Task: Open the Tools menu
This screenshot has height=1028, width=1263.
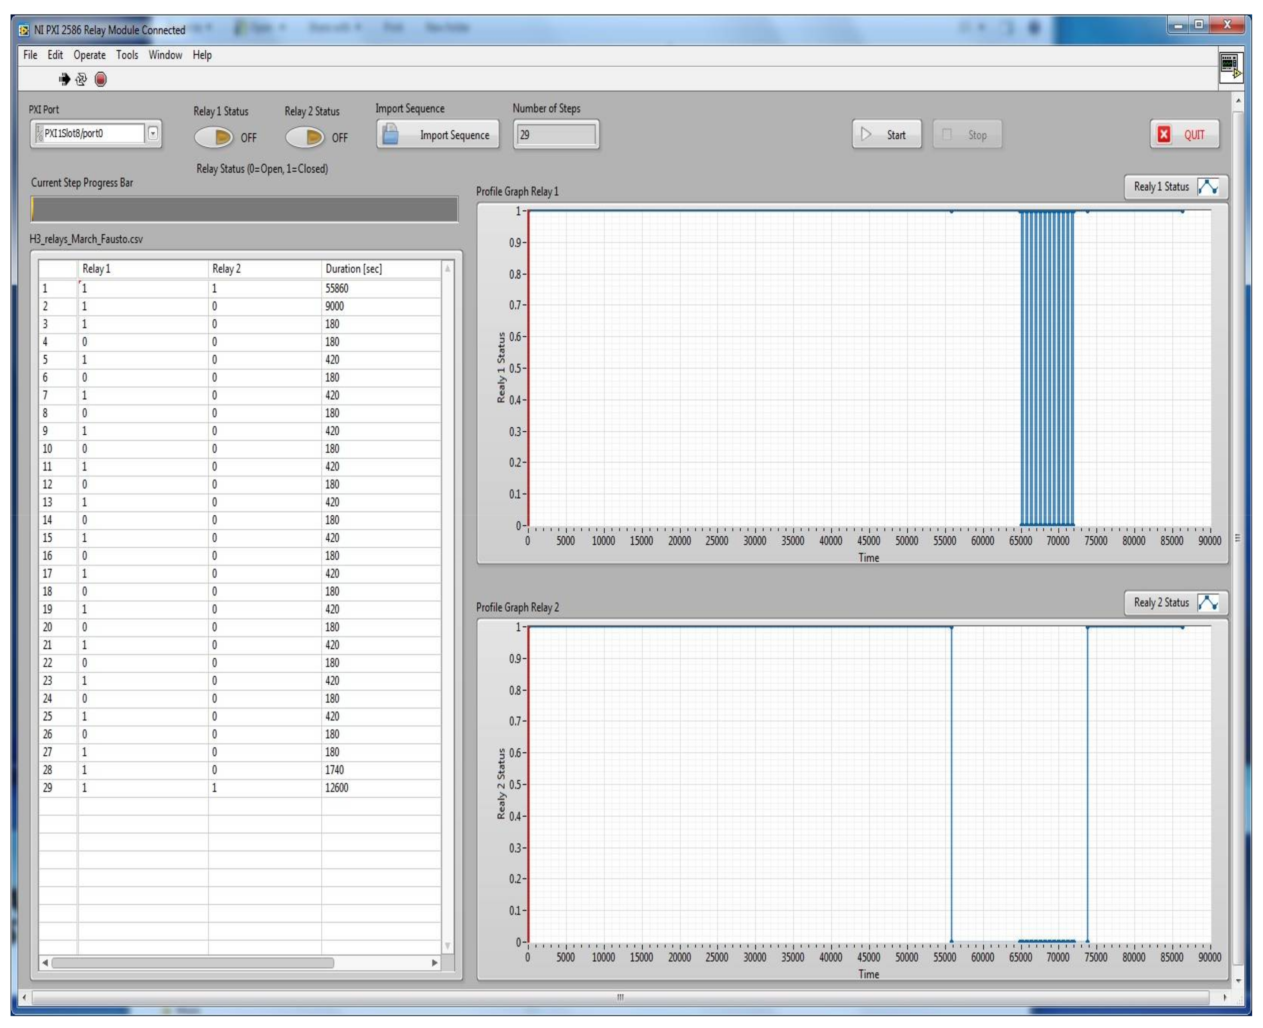Action: click(x=127, y=55)
